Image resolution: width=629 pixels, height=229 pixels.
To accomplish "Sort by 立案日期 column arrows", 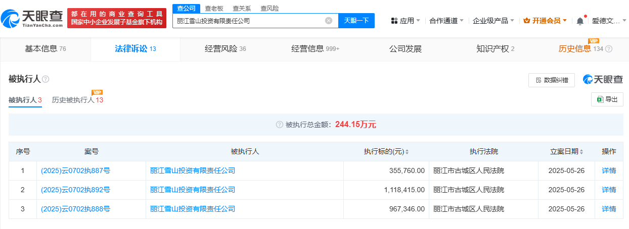I will coord(582,152).
